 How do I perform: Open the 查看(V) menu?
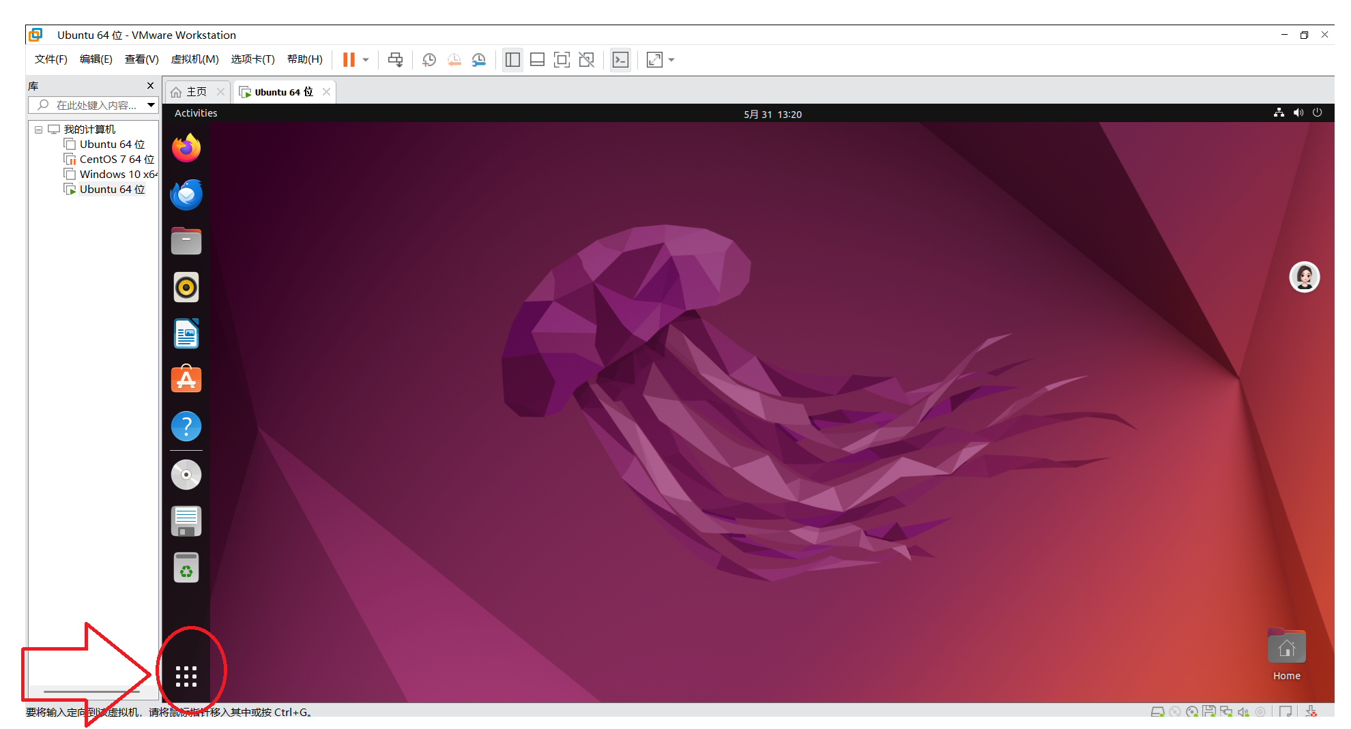141,59
